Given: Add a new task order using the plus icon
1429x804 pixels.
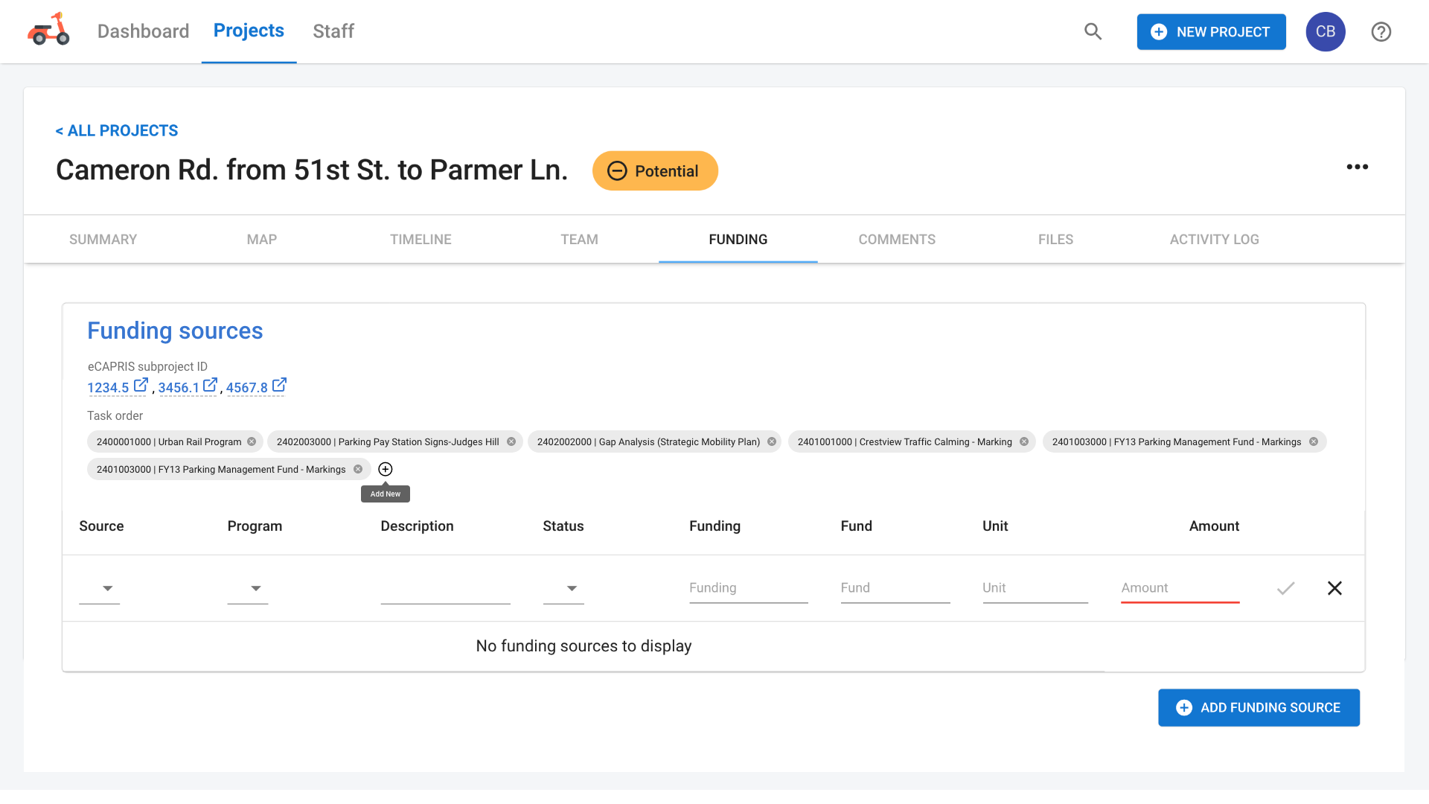Looking at the screenshot, I should [385, 469].
